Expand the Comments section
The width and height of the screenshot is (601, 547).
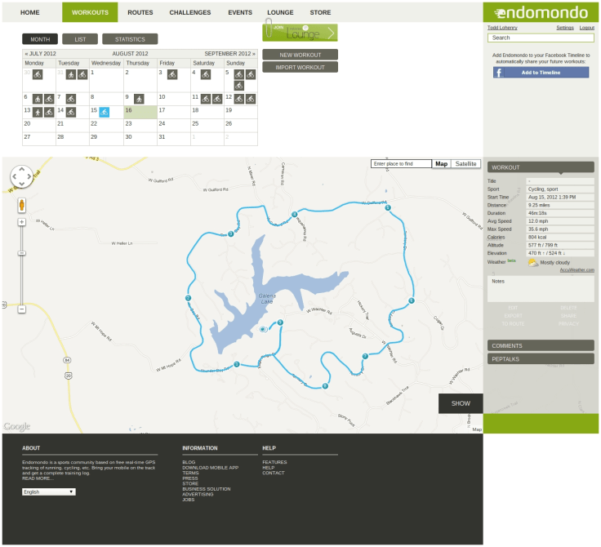[x=541, y=345]
